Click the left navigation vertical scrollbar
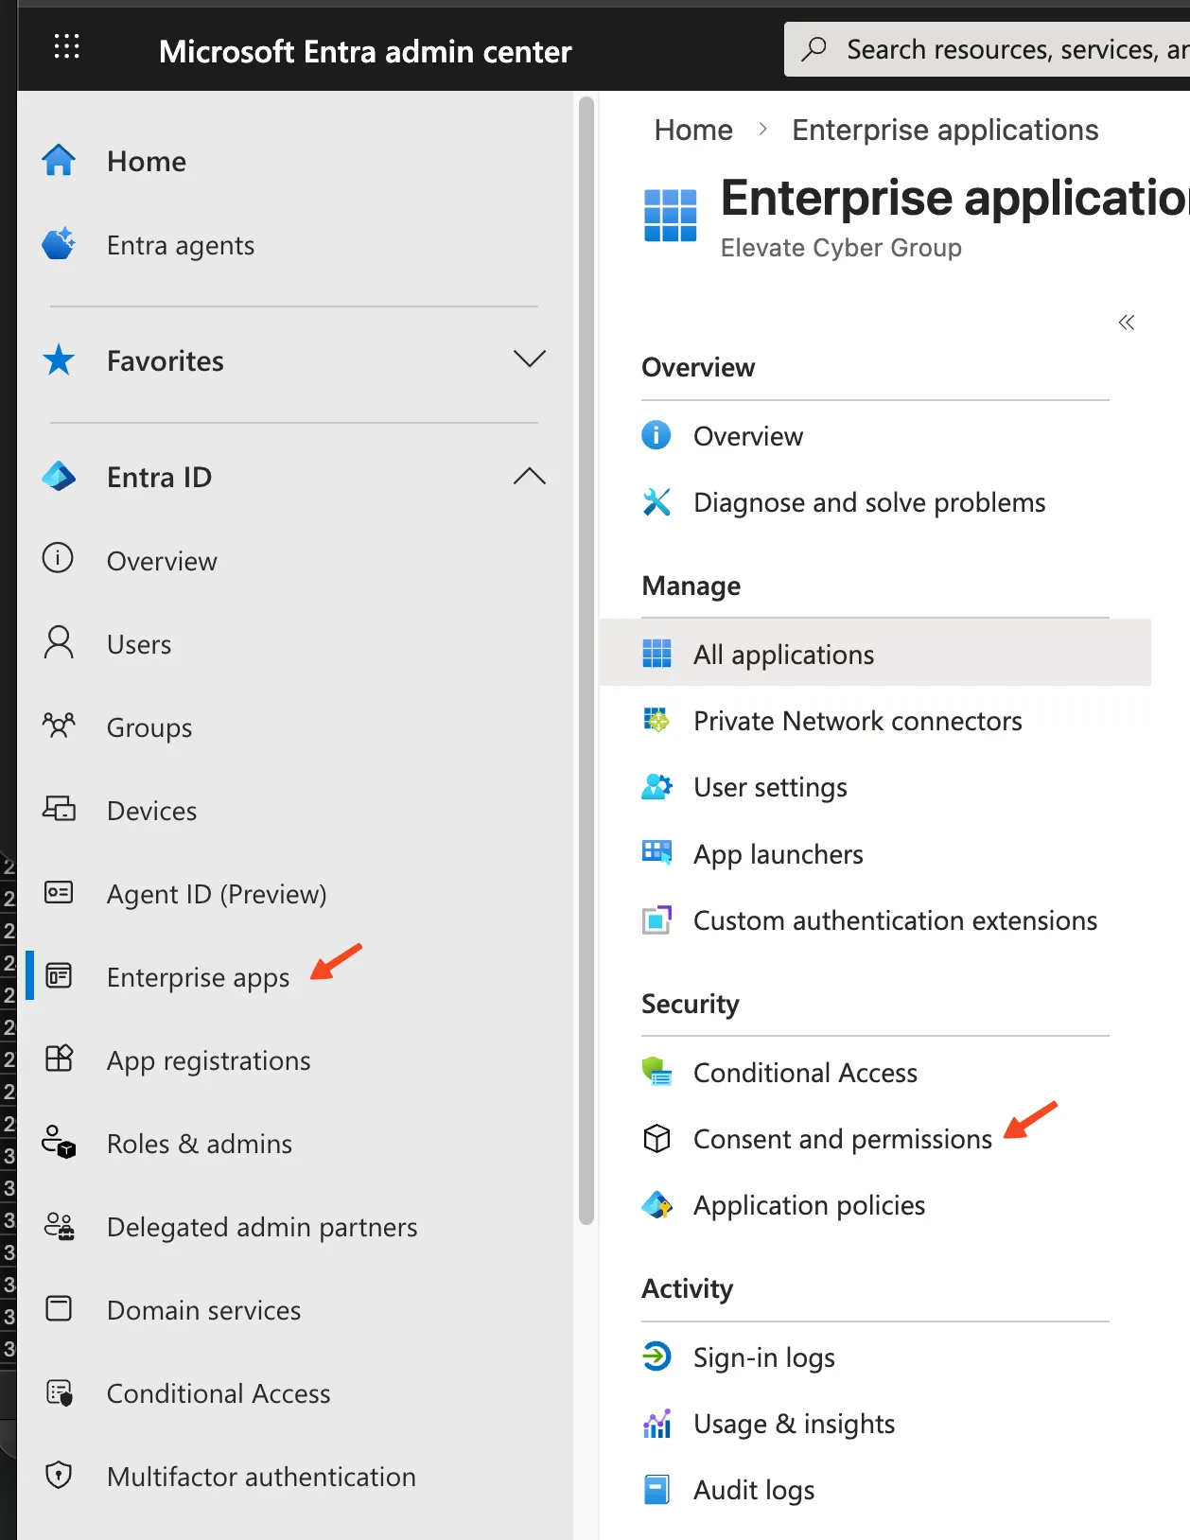This screenshot has width=1190, height=1540. 586,660
